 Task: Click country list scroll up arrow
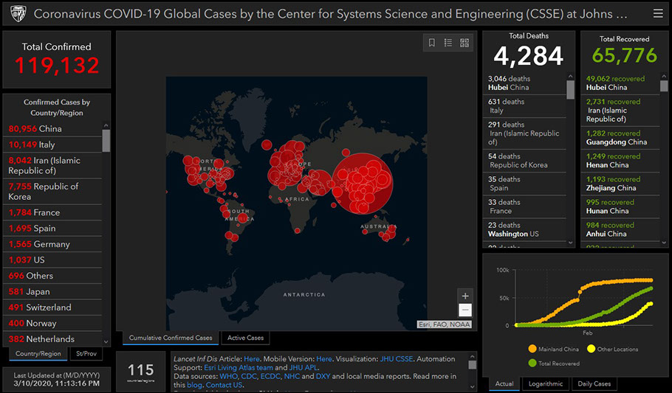point(106,125)
